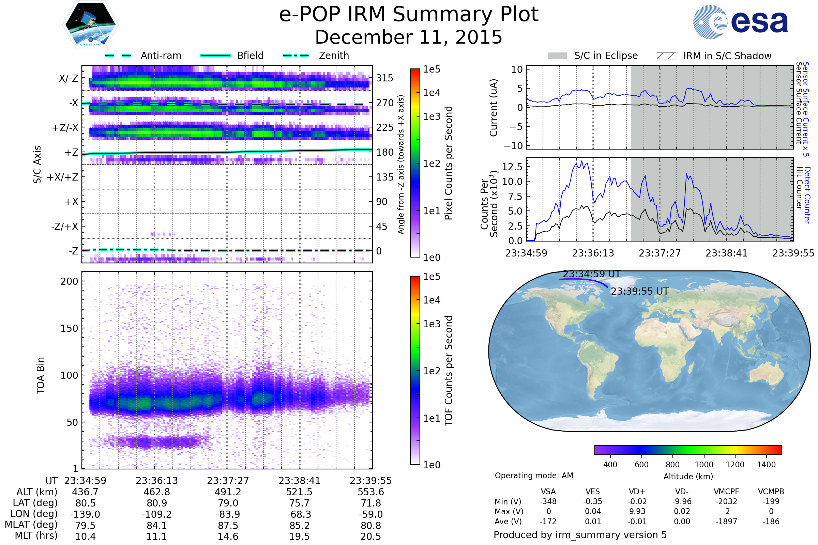The image size is (818, 545).
Task: Click the world map orbit track
Action: 584,279
